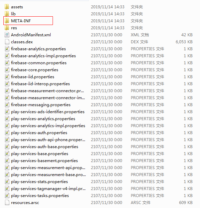Select the assets folder icon
The height and width of the screenshot is (208, 200).
point(7,7)
